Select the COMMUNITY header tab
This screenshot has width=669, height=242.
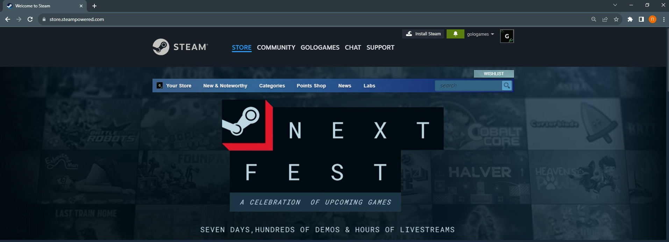(276, 47)
